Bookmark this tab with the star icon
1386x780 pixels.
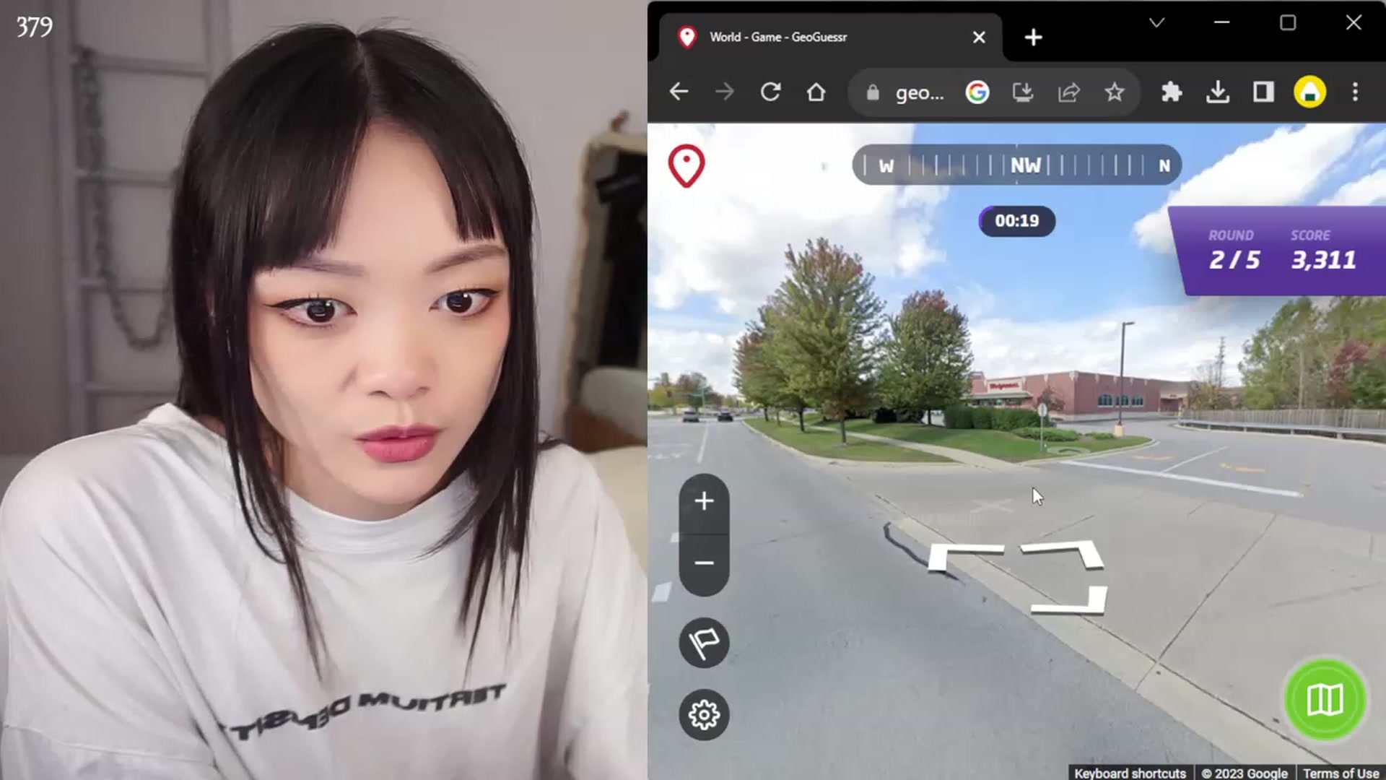coord(1115,92)
